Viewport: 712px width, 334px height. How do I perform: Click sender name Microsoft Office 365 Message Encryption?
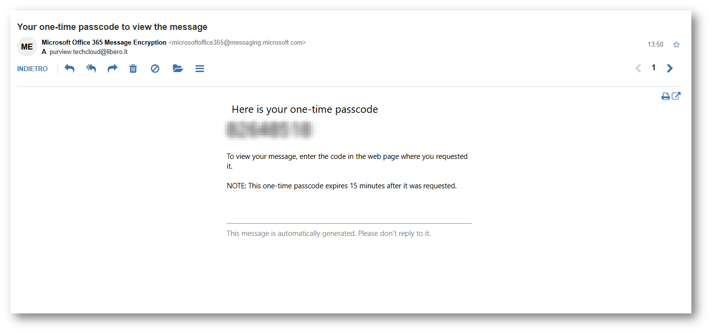pyautogui.click(x=104, y=43)
